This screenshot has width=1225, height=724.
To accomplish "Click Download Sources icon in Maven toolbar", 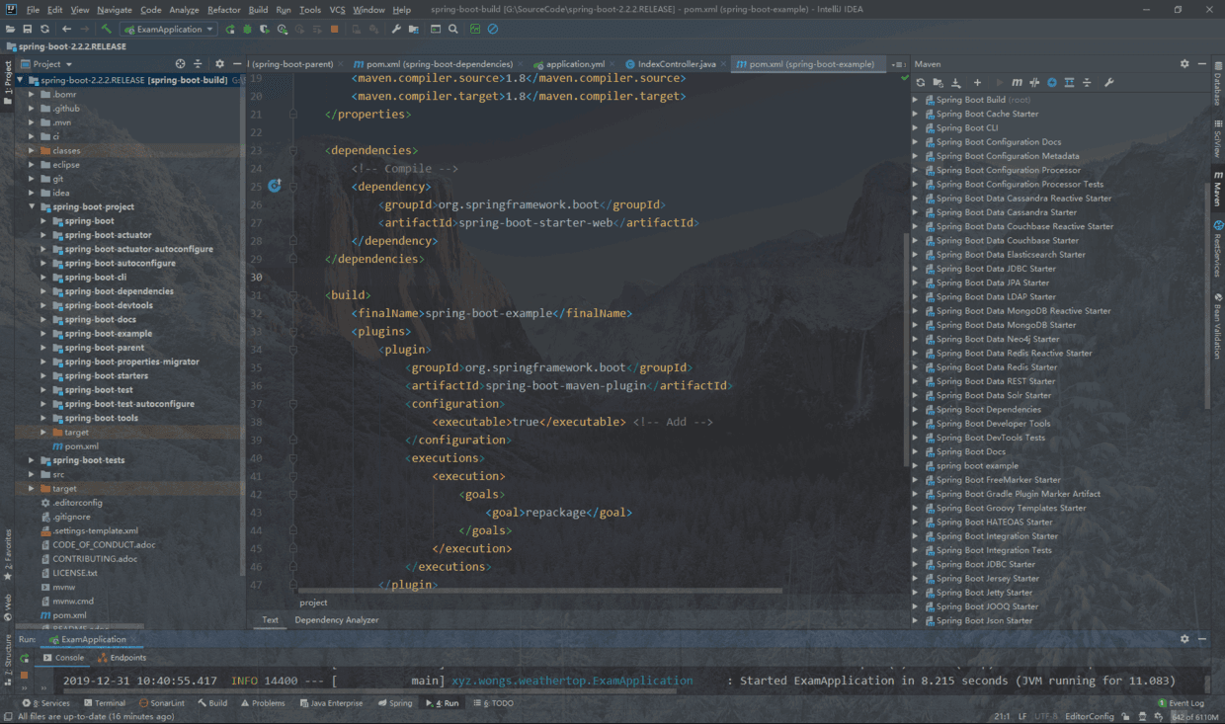I will [x=956, y=83].
